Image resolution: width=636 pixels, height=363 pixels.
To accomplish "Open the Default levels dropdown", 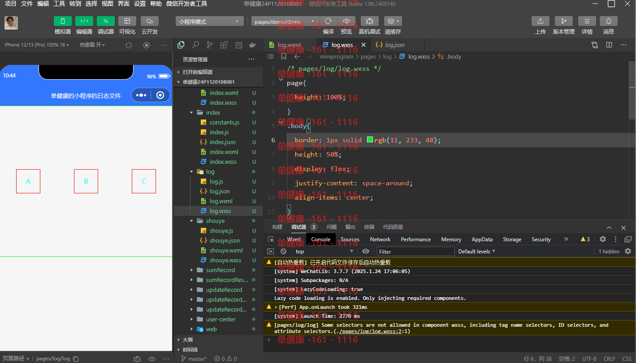I will click(476, 252).
